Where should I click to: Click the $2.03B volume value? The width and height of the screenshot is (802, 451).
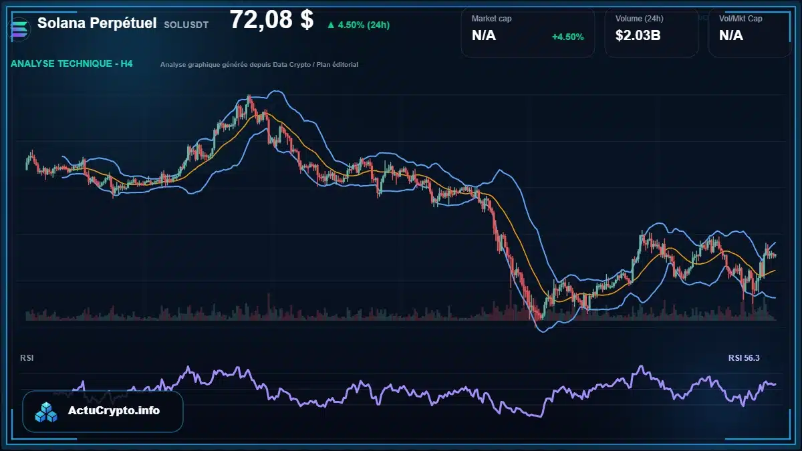coord(638,36)
